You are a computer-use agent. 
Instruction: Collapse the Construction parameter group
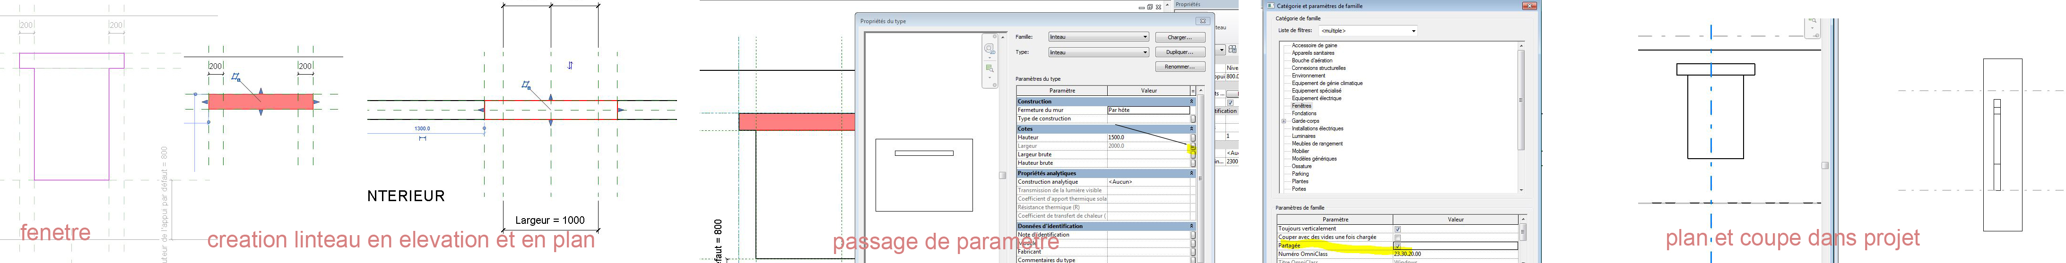click(x=1192, y=102)
